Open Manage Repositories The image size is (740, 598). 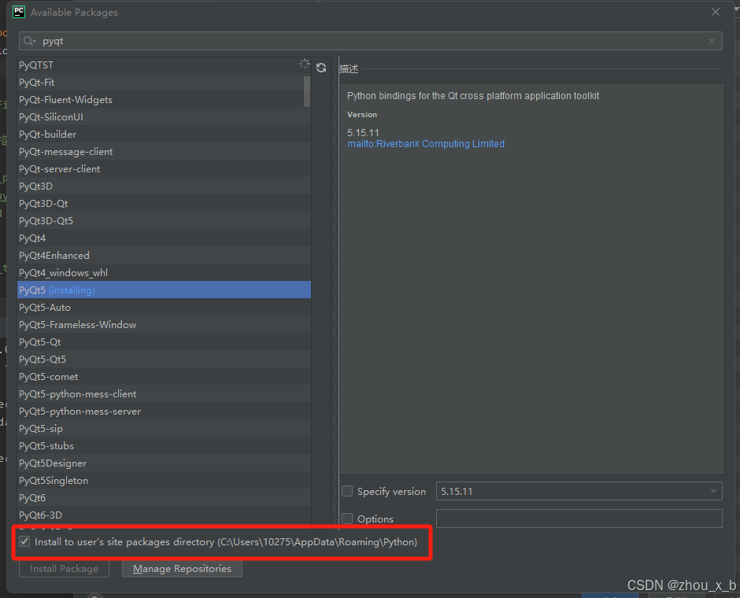[182, 569]
